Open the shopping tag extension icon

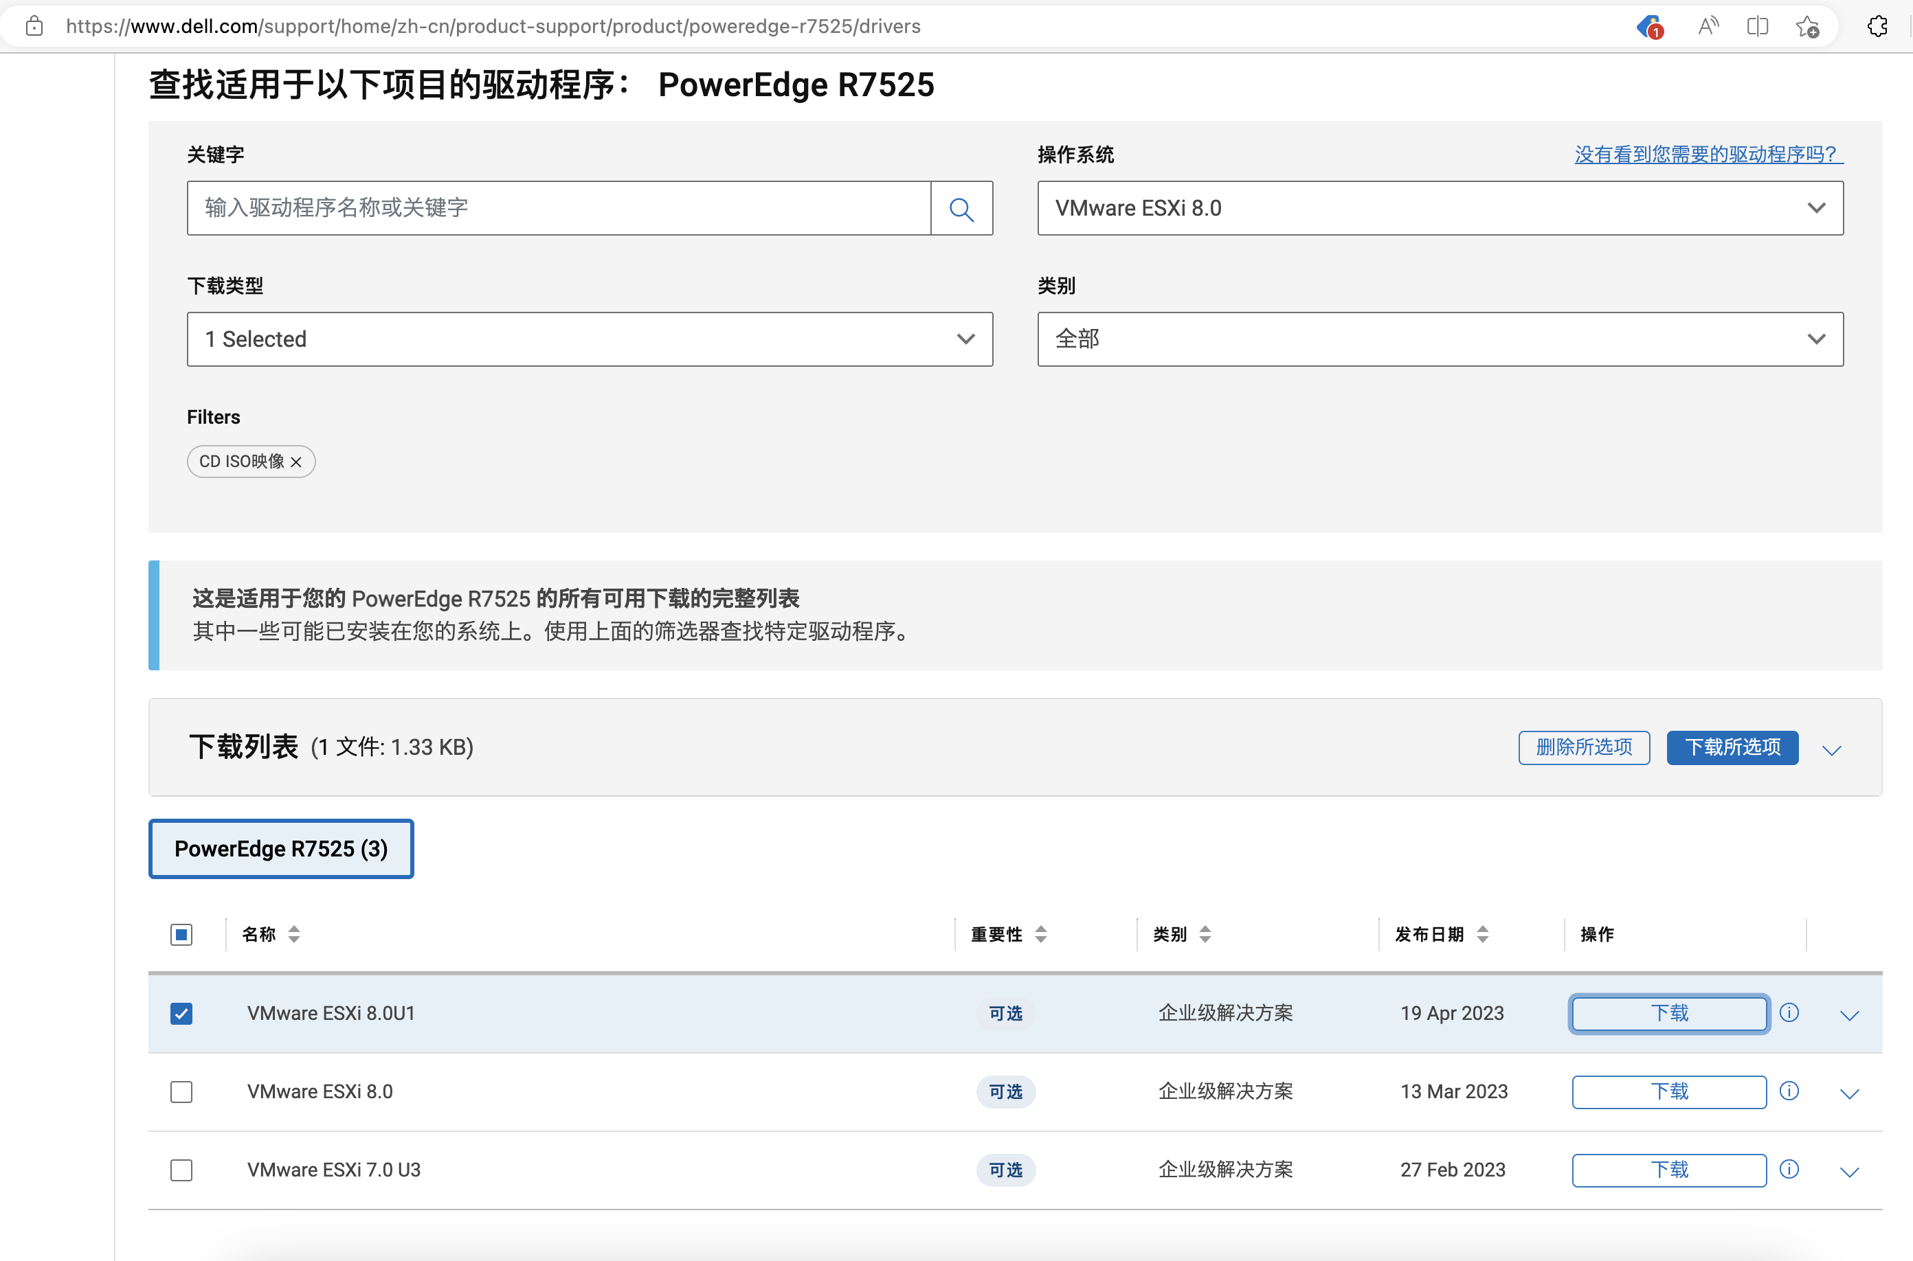1650,27
